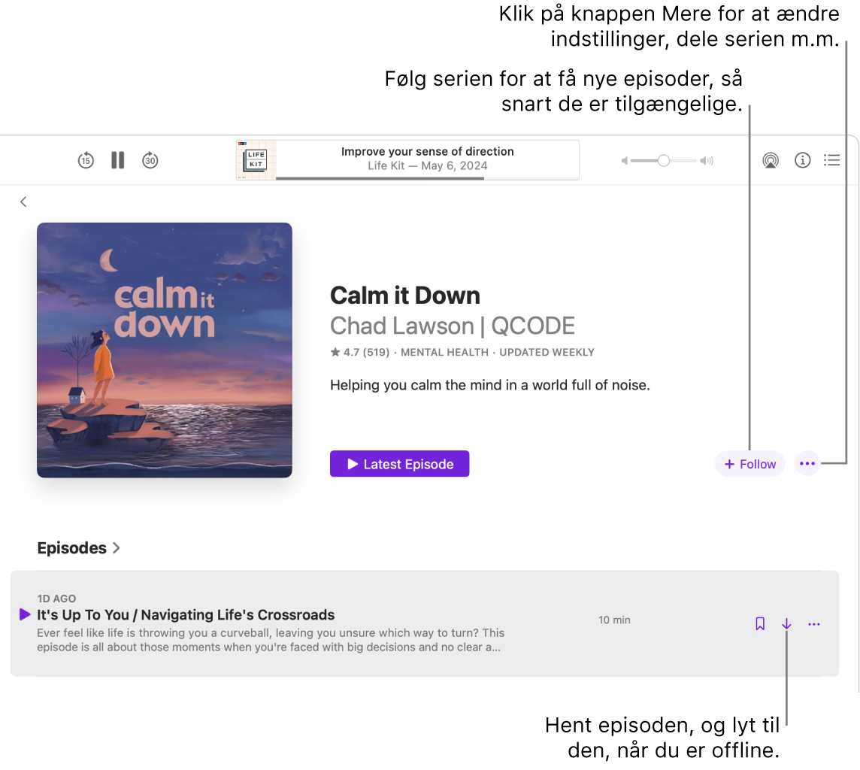860x770 pixels.
Task: Download the It's Up To You episode
Action: (786, 623)
